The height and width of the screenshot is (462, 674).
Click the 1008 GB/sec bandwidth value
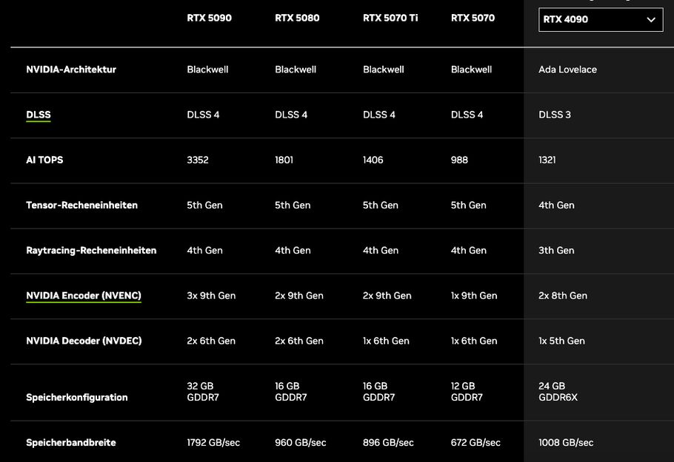tap(566, 442)
